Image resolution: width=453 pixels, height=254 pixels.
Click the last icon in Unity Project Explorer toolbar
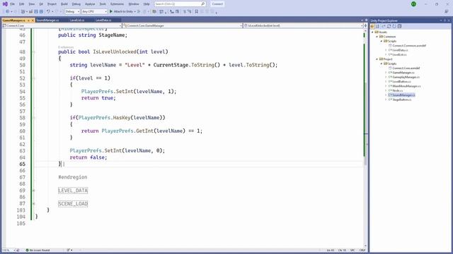pos(399,26)
